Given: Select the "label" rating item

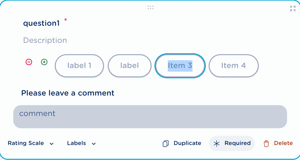Looking at the screenshot, I should 130,66.
